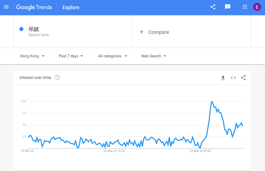Screen dimensions: 265x171
Task: Open the Google apps grid
Action: (x=245, y=7)
